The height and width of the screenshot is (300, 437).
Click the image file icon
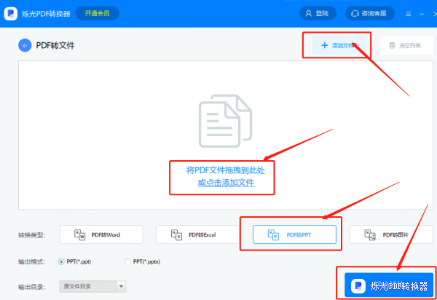click(x=370, y=234)
